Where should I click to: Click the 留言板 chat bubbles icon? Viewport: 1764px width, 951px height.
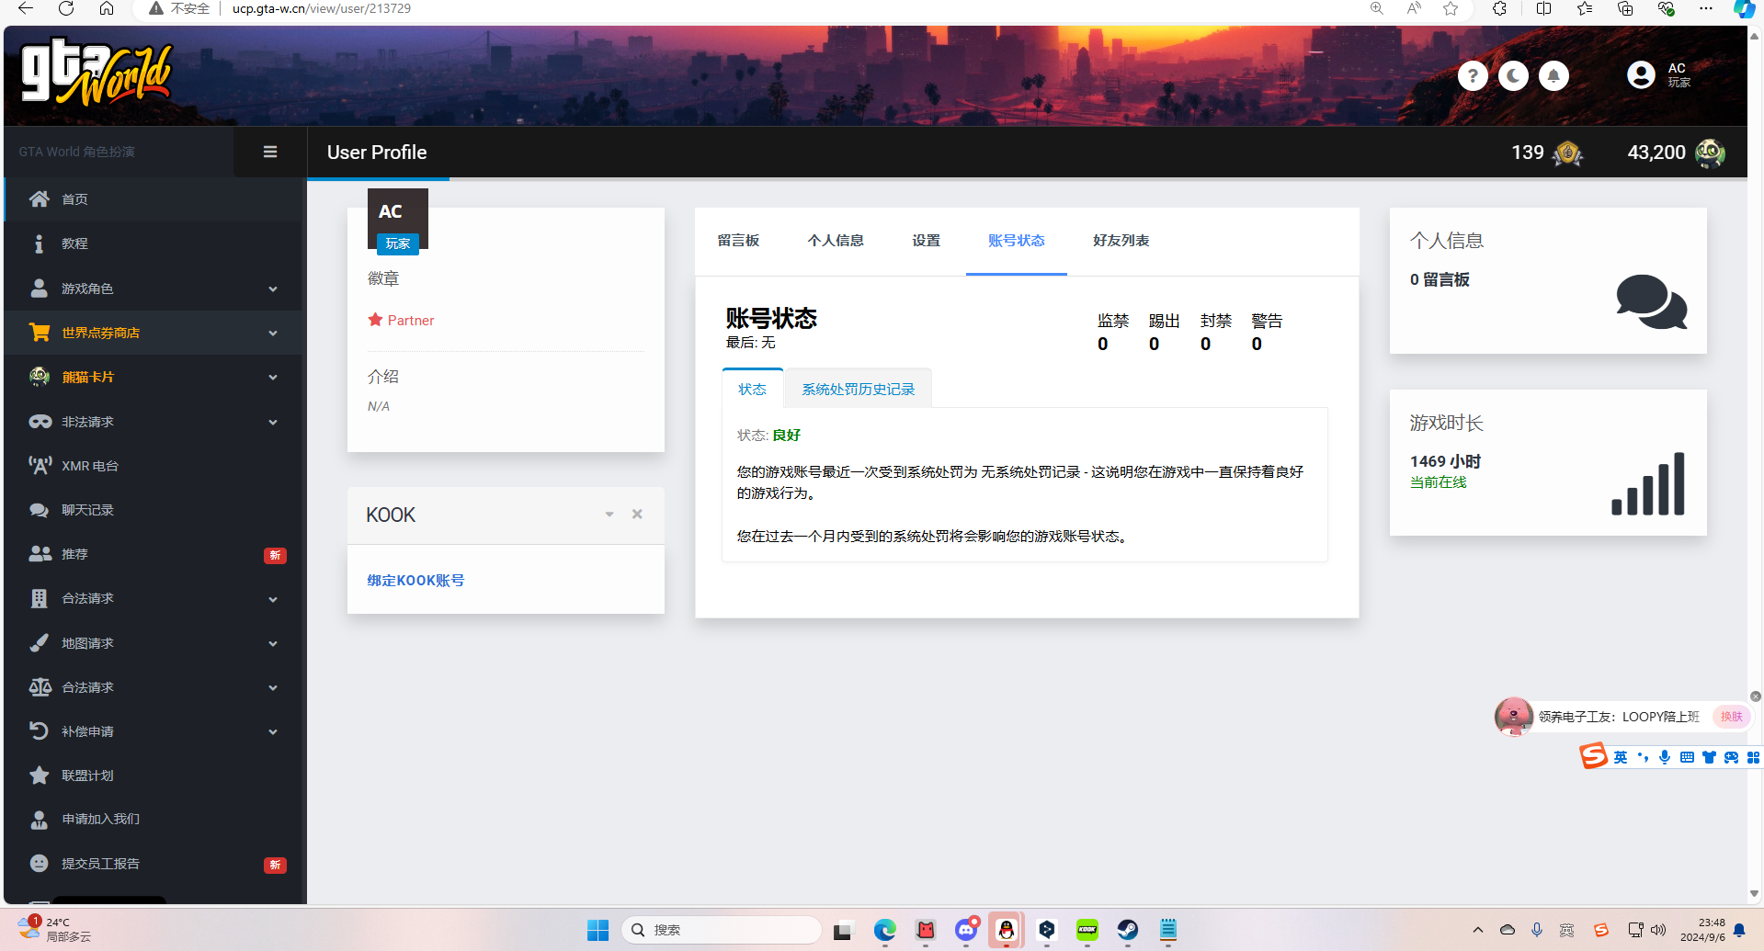(x=1651, y=301)
